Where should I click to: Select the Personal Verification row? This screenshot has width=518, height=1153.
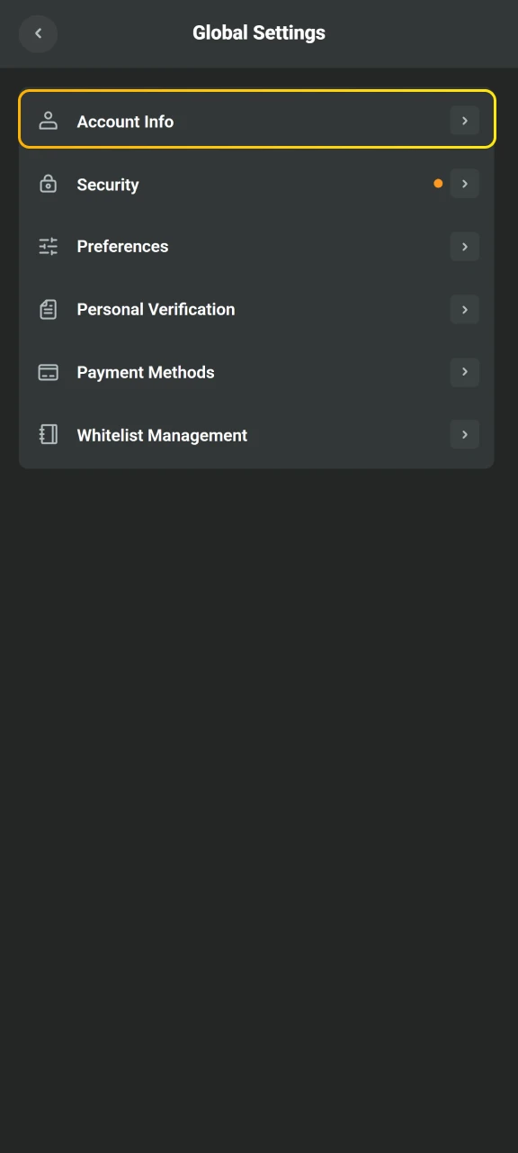[256, 309]
